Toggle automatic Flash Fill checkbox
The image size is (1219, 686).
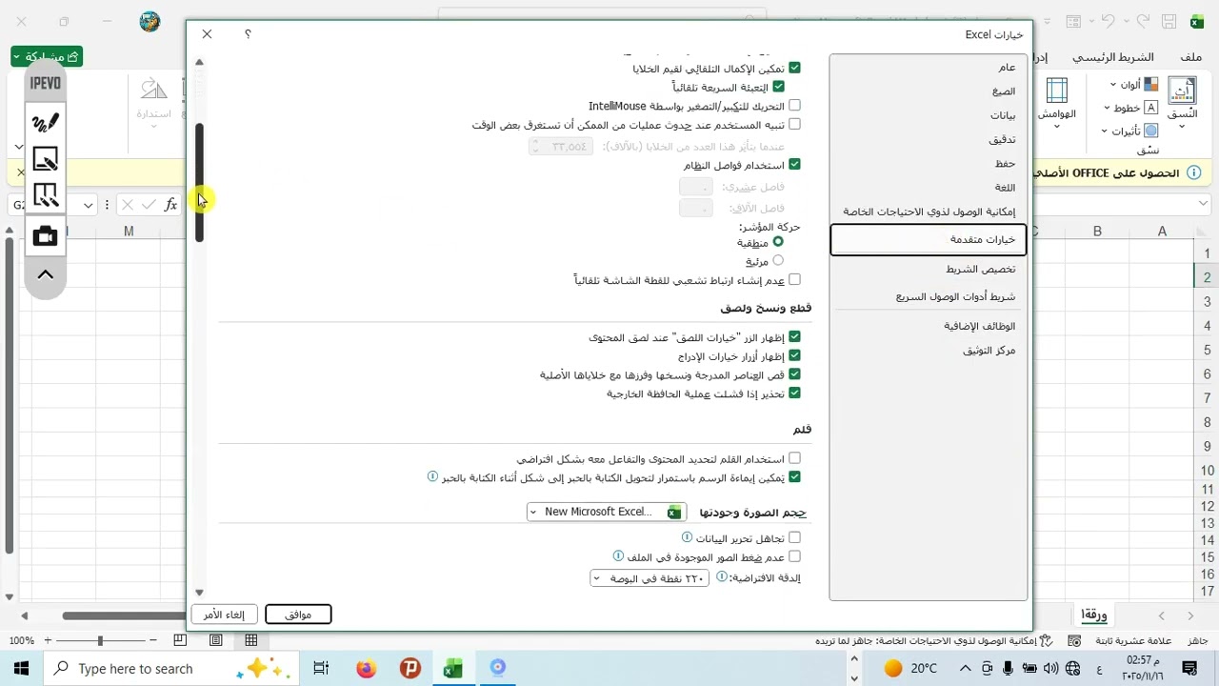pos(778,87)
